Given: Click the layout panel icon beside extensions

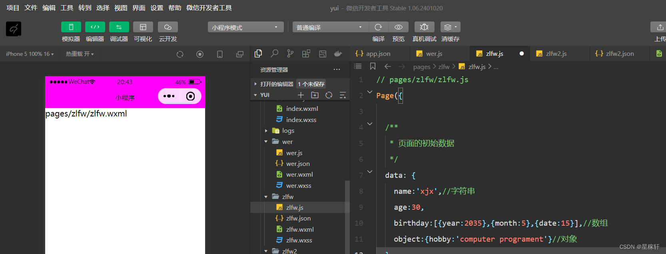Looking at the screenshot, I should tap(323, 54).
